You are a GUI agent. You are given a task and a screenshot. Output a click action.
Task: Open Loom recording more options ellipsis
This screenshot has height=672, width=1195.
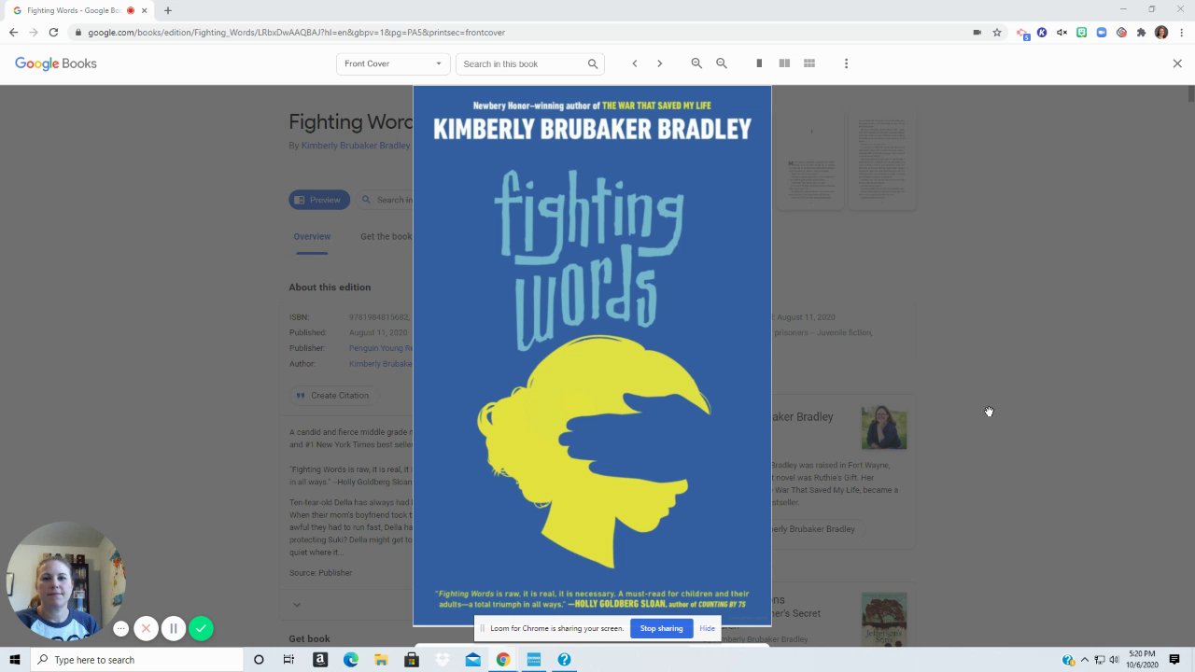120,629
